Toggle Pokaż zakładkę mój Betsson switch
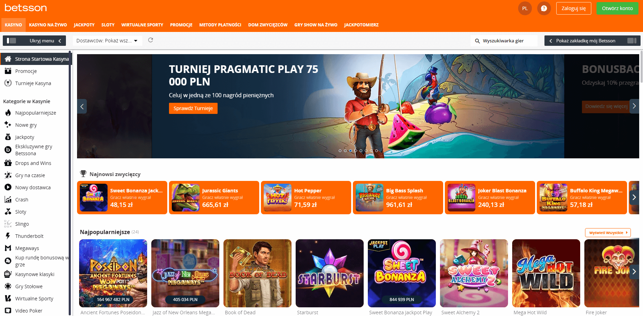The height and width of the screenshot is (316, 643). (x=632, y=41)
